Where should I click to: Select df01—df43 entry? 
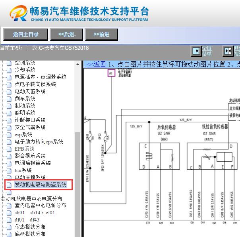point(27,219)
